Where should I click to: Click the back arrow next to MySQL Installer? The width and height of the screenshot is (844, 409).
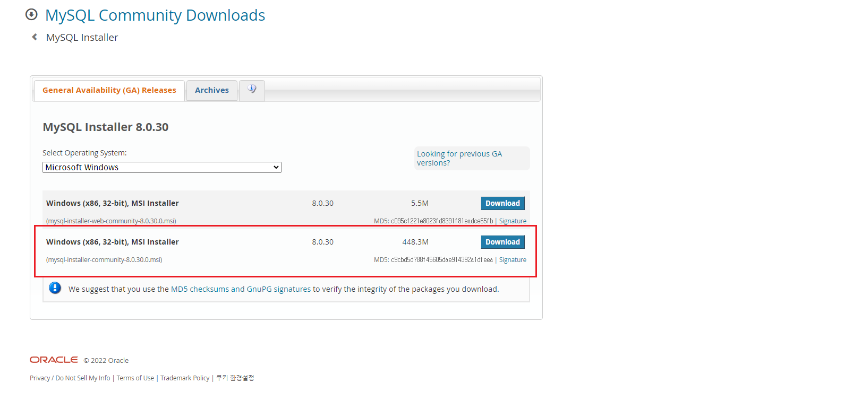tap(35, 37)
